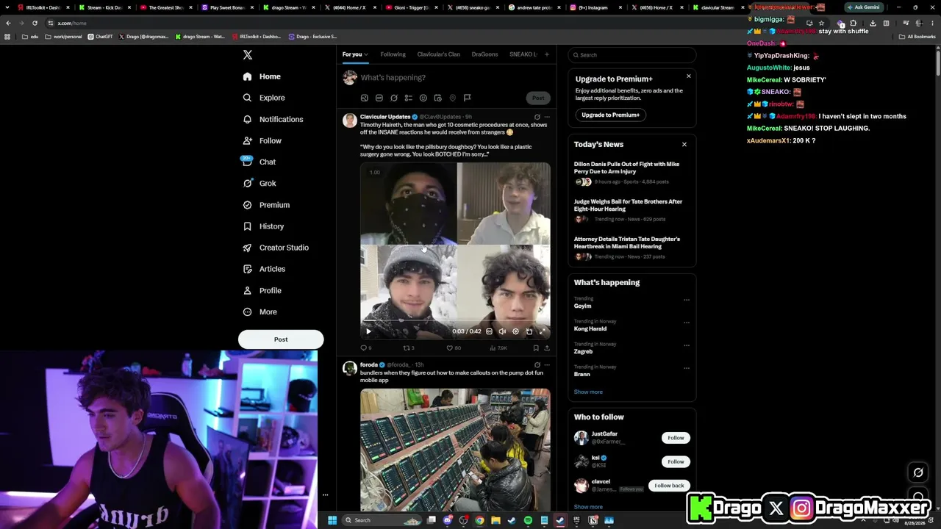
Task: Show more trending topics
Action: pyautogui.click(x=588, y=392)
